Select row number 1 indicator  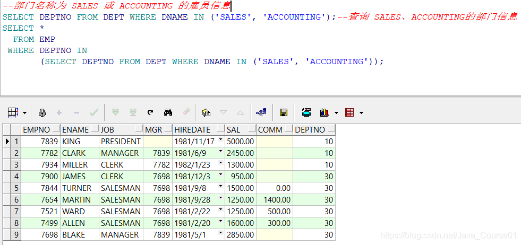point(15,142)
